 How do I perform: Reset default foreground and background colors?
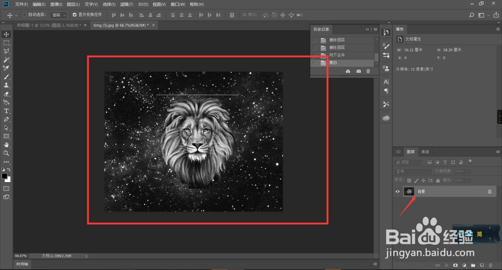(x=3, y=170)
